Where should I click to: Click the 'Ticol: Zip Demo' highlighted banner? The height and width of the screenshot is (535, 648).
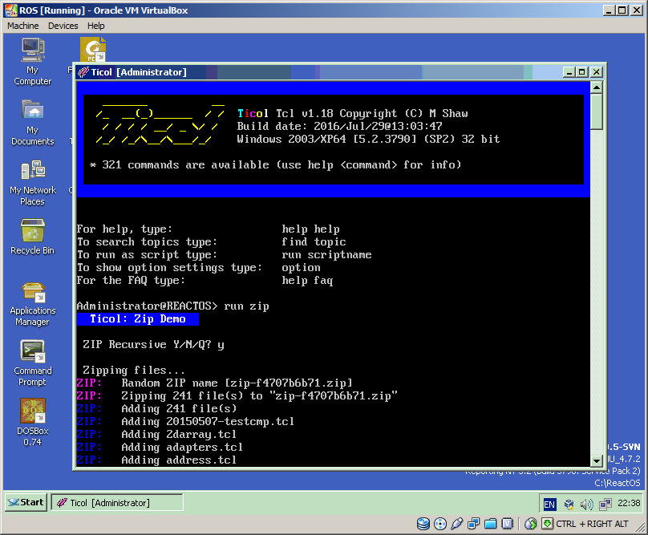pyautogui.click(x=138, y=318)
